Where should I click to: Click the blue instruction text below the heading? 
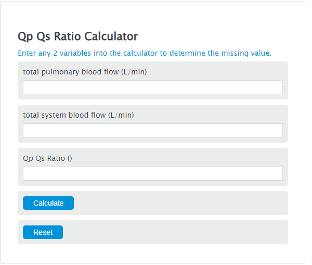click(145, 53)
